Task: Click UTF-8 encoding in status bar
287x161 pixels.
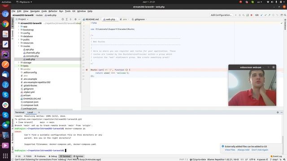Action: coord(252,159)
